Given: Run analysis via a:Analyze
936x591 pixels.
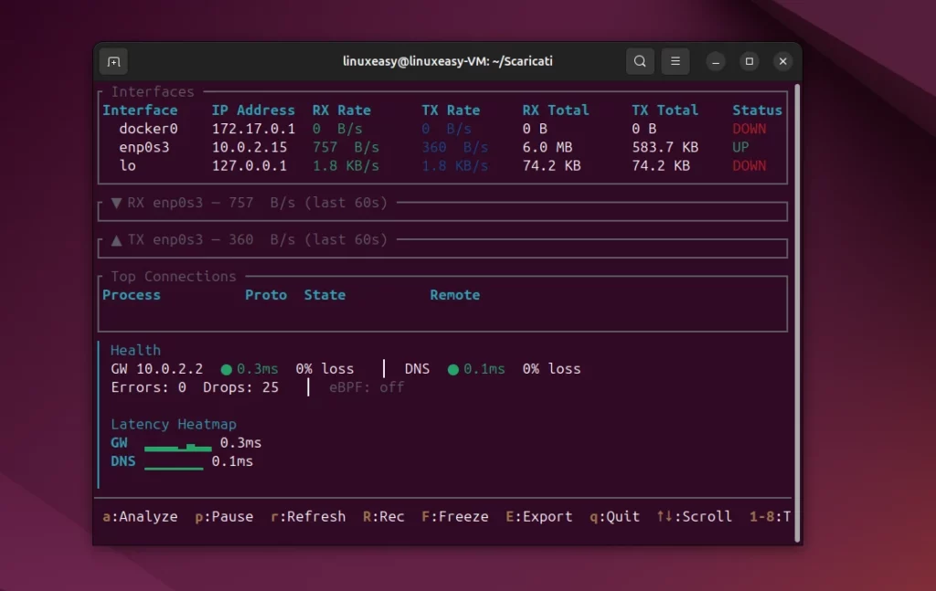Looking at the screenshot, I should 140,516.
